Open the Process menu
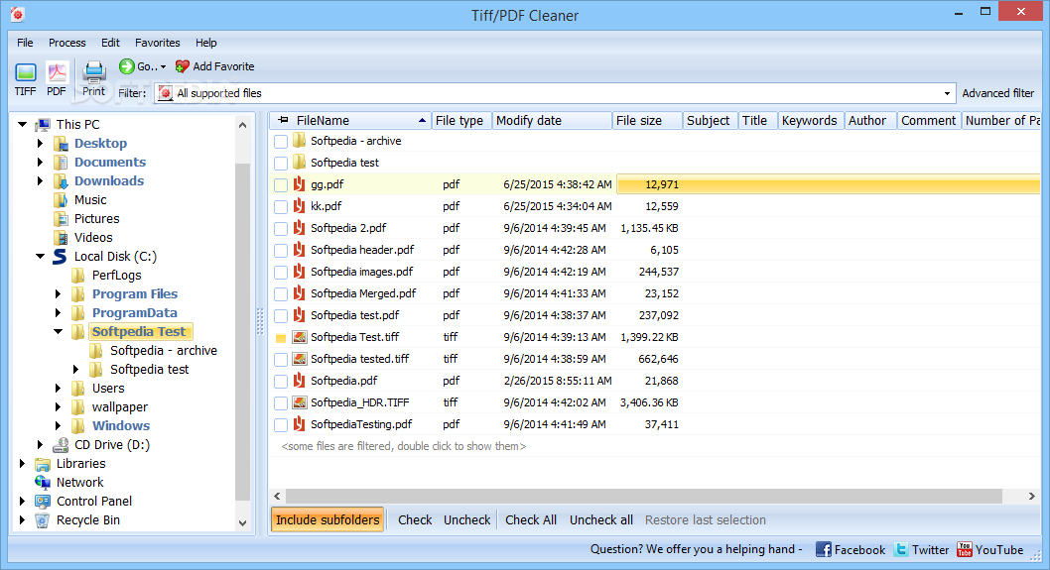The image size is (1050, 570). tap(66, 43)
